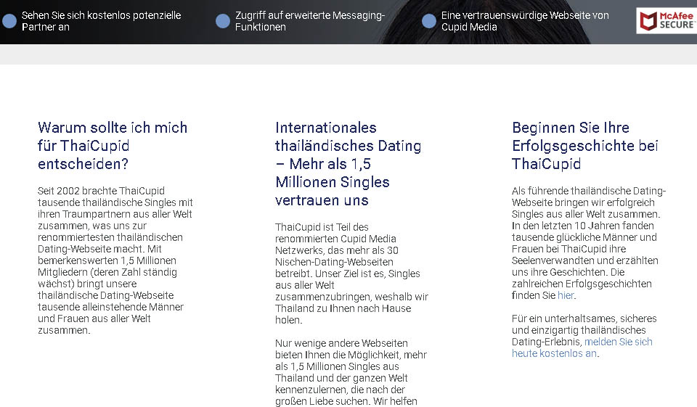Follow the "hier" success stories link
The image size is (697, 407).
pos(566,296)
